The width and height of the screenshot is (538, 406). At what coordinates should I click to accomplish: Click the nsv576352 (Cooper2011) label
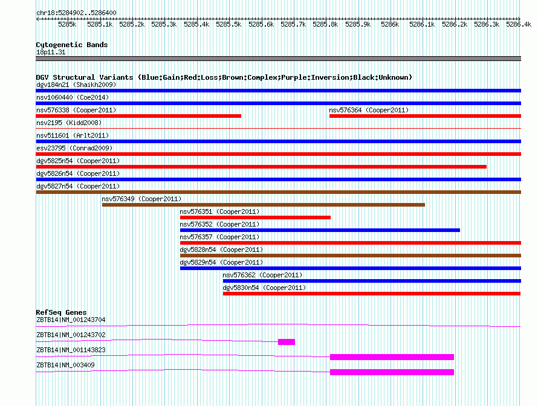(x=219, y=224)
